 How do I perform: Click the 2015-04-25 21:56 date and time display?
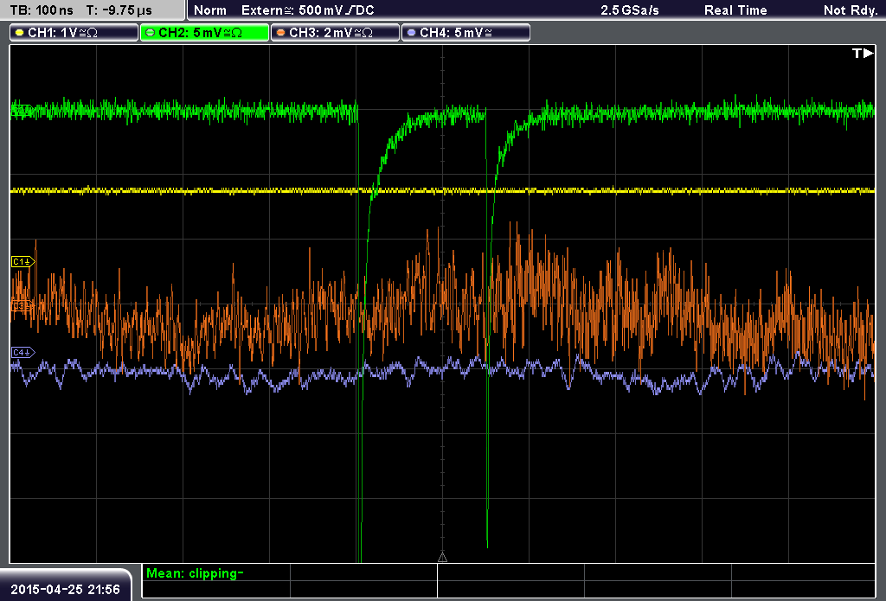[66, 590]
